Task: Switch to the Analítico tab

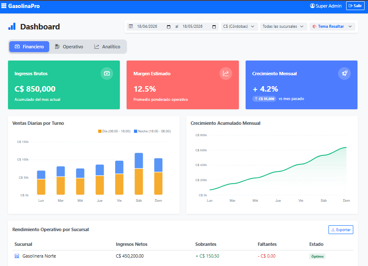Action: (x=107, y=47)
